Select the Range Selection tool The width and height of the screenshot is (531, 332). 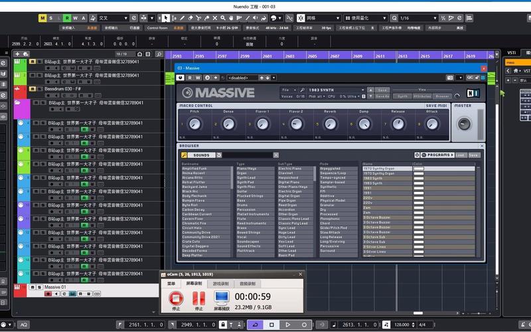[x=174, y=18]
